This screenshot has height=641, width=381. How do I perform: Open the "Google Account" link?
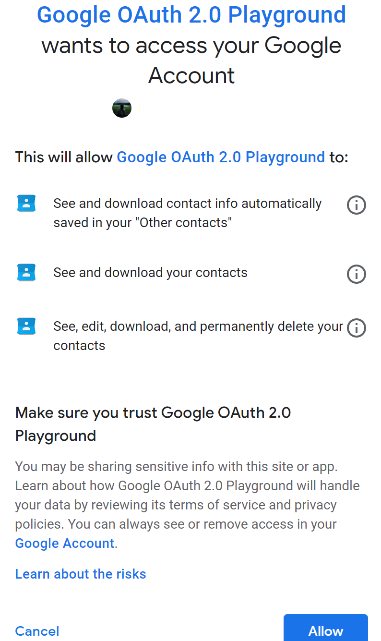tap(65, 543)
